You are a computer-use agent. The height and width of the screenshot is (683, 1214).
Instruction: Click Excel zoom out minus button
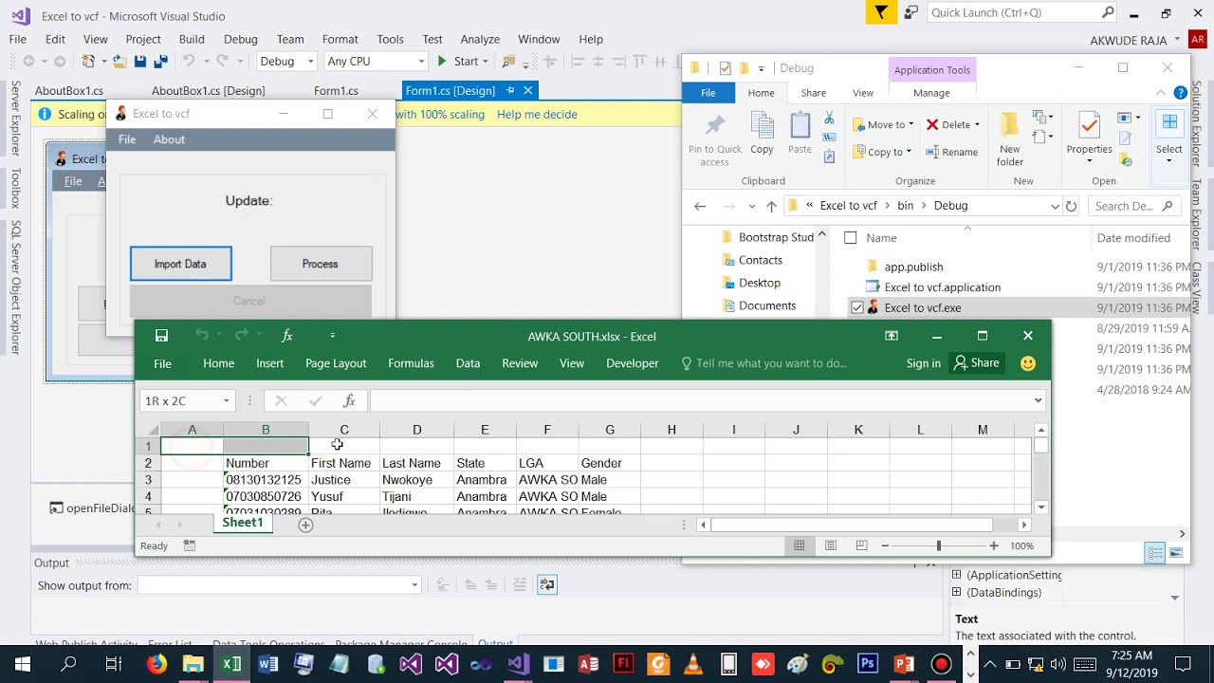(885, 545)
